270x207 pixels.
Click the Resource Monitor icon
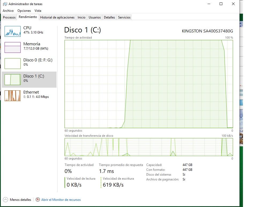click(38, 200)
